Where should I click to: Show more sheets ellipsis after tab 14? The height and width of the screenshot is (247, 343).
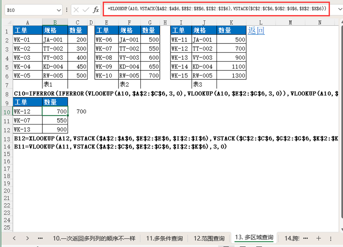point(306,238)
